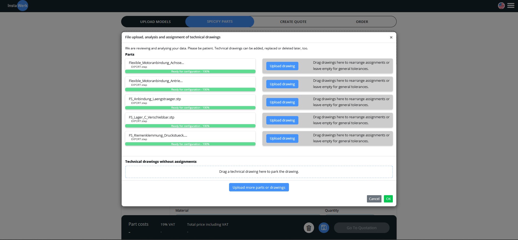Viewport: 518px width, 240px height.
Task: Select the Specify Parts step
Action: [x=220, y=22]
